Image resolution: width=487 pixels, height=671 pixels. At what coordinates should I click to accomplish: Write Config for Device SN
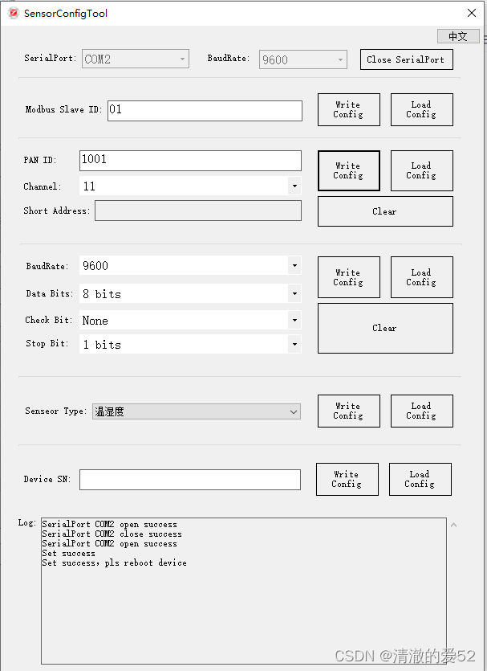pyautogui.click(x=347, y=479)
